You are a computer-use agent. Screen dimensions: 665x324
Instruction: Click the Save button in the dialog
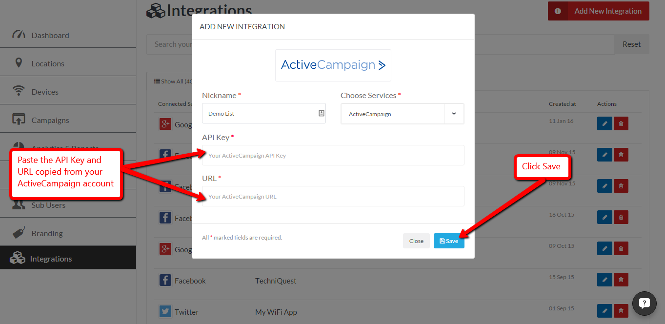(x=449, y=241)
